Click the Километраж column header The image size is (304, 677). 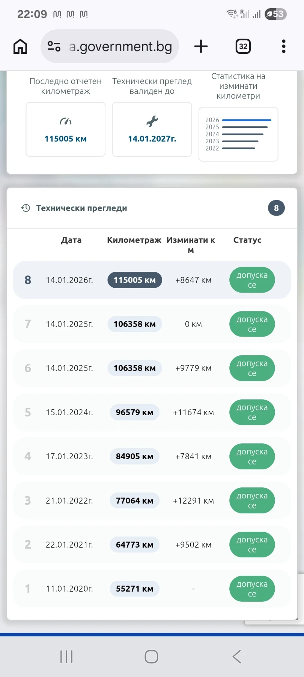(134, 240)
